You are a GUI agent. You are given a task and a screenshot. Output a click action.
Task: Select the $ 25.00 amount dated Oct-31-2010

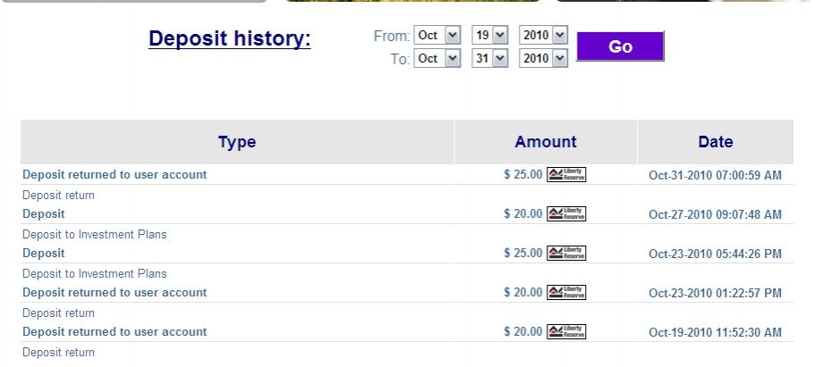523,175
